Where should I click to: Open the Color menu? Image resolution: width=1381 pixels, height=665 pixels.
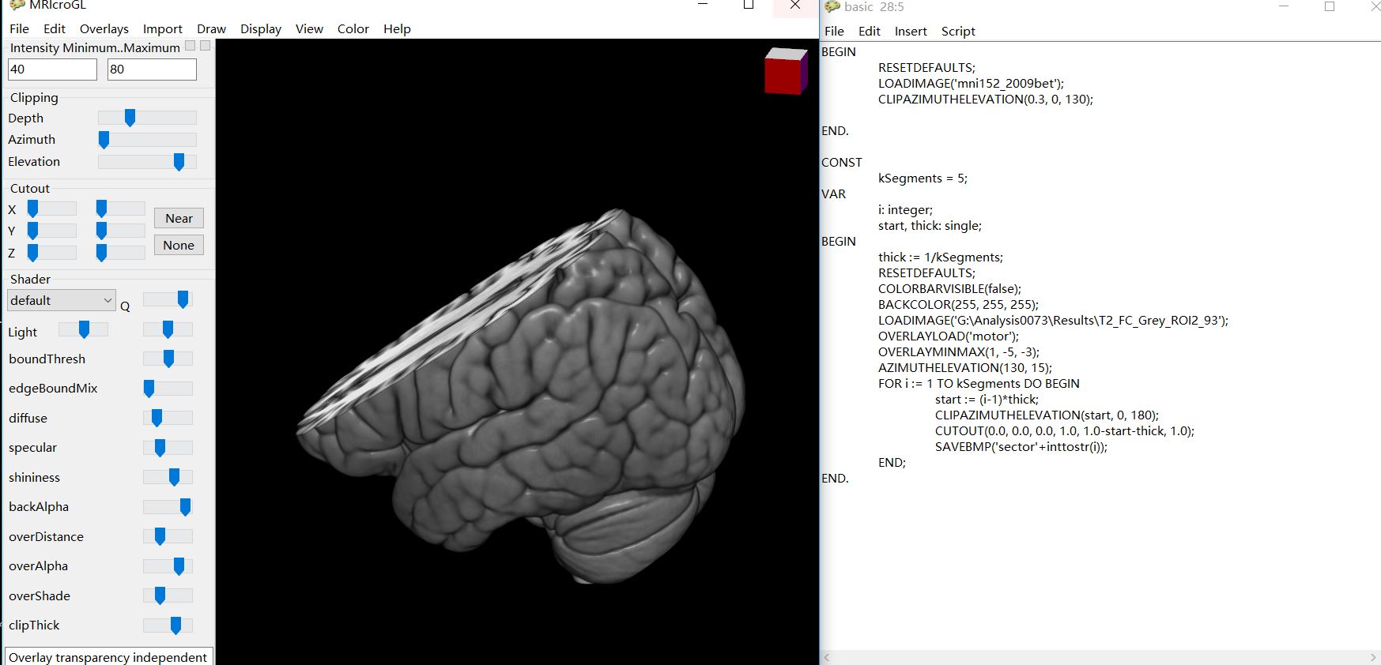(x=353, y=29)
